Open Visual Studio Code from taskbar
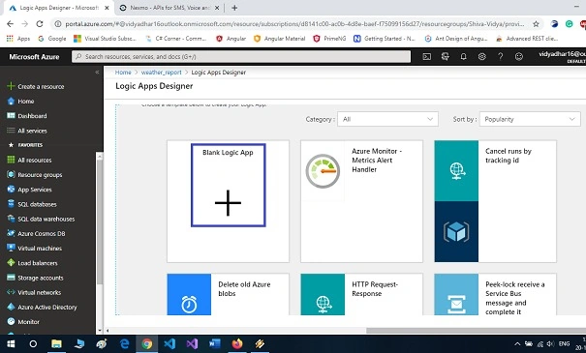 170,343
